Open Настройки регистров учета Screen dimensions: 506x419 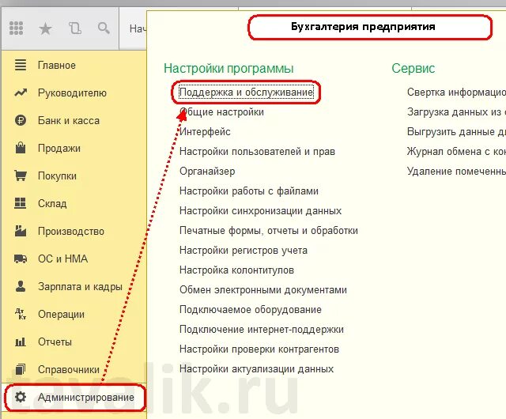click(x=244, y=250)
